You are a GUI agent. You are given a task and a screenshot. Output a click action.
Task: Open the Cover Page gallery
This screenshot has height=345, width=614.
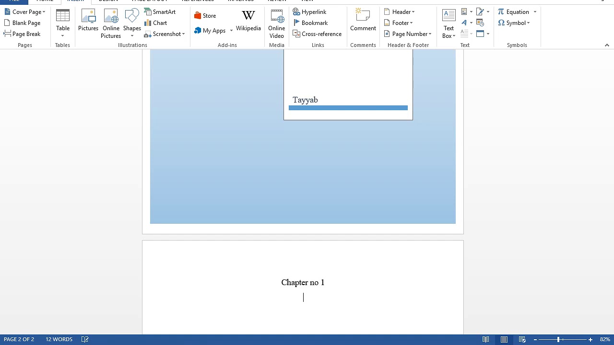[x=25, y=11]
